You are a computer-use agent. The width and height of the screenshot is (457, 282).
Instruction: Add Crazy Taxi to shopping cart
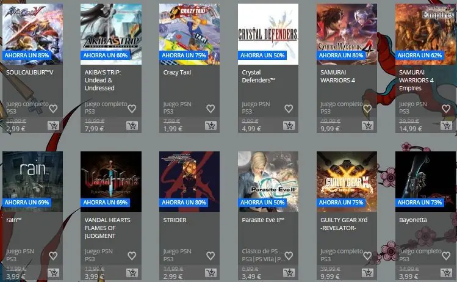(x=211, y=126)
